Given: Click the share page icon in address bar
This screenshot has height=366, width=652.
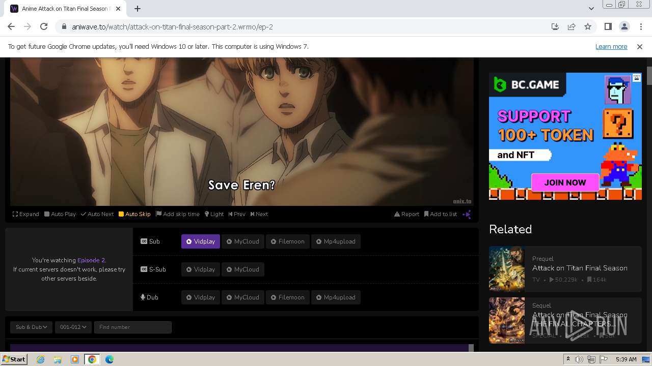Looking at the screenshot, I should pyautogui.click(x=572, y=26).
